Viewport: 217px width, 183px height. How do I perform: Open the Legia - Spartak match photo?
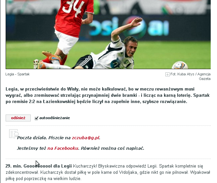tap(108, 34)
